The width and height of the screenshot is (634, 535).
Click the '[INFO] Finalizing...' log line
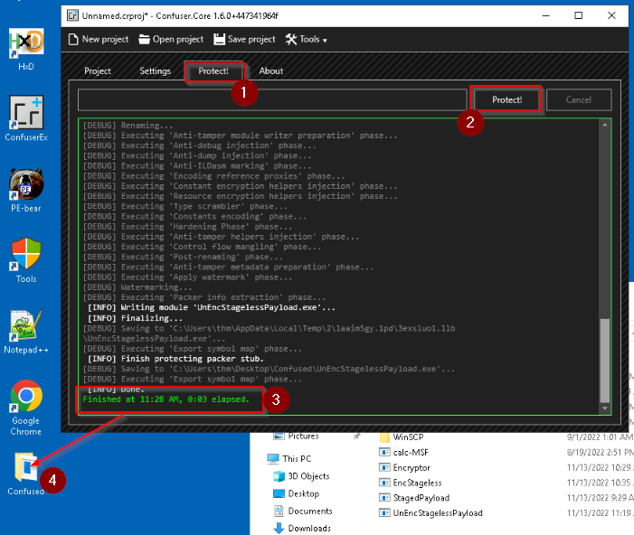tap(135, 318)
